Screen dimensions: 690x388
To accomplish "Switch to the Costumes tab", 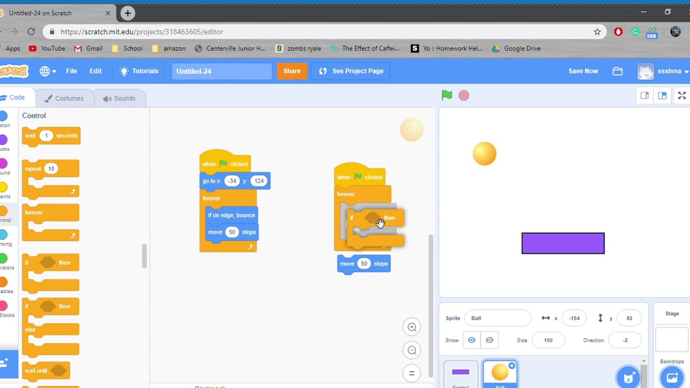I will 64,98.
